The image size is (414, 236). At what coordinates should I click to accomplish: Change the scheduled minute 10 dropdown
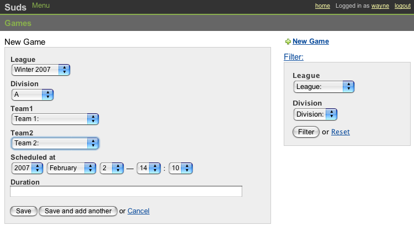(181, 168)
